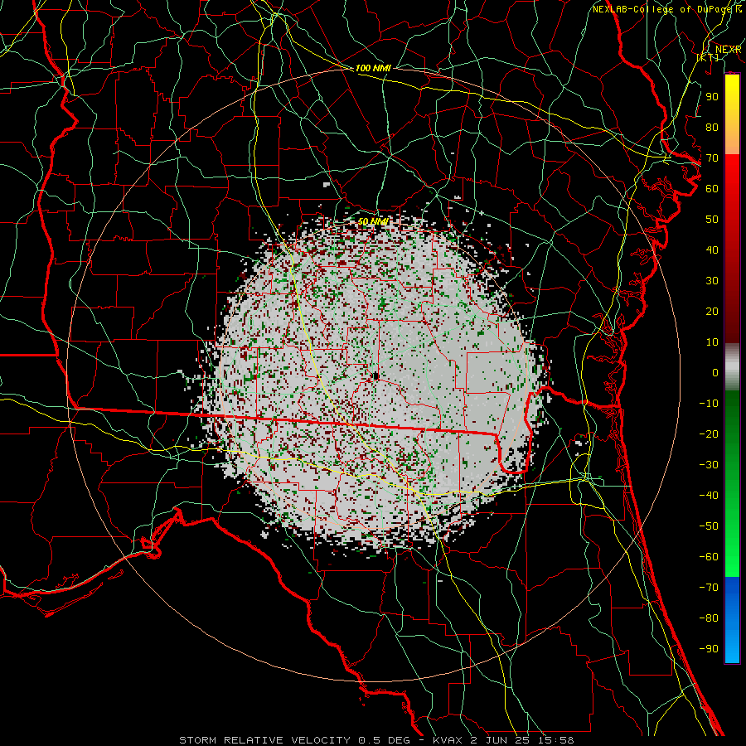Click the -80 value on velocity scale
The image size is (746, 746).
[x=709, y=618]
